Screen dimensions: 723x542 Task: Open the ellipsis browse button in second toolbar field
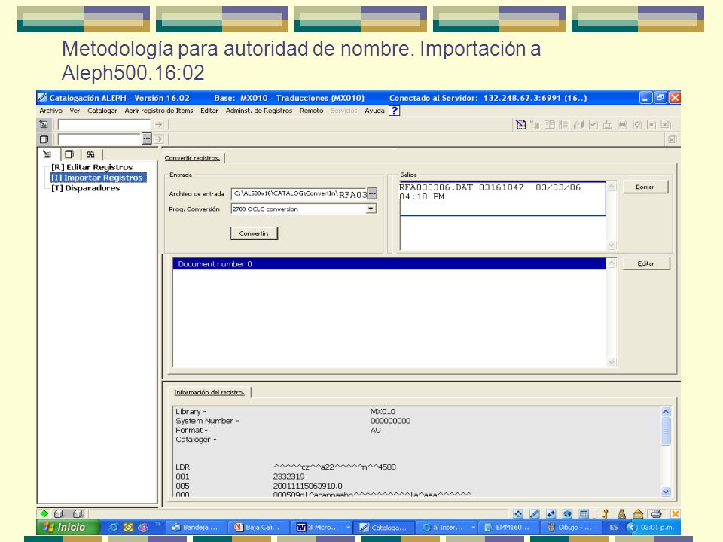click(146, 139)
